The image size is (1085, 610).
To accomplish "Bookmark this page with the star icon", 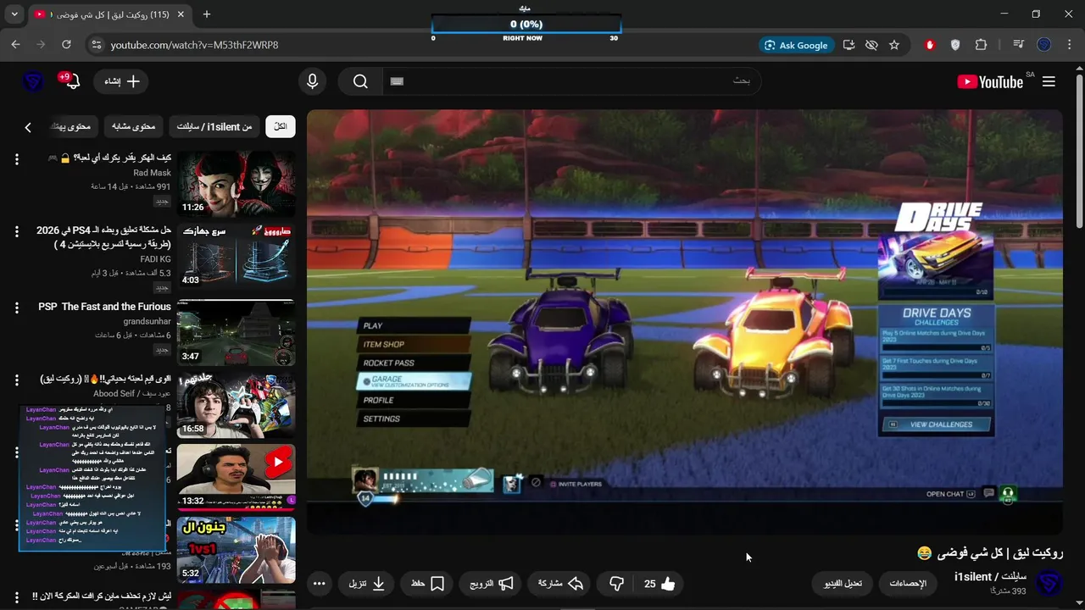I will click(x=894, y=45).
